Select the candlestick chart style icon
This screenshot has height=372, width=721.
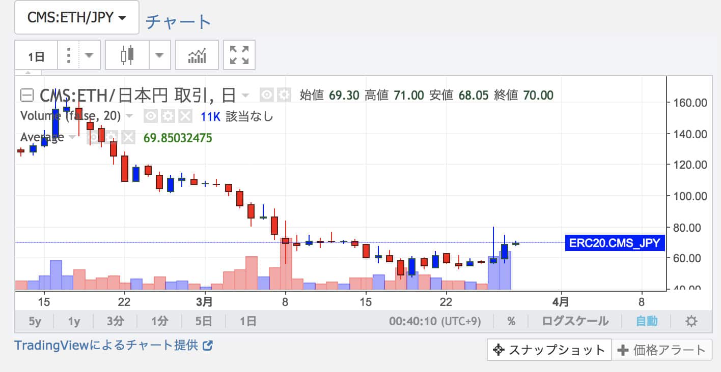coord(127,55)
